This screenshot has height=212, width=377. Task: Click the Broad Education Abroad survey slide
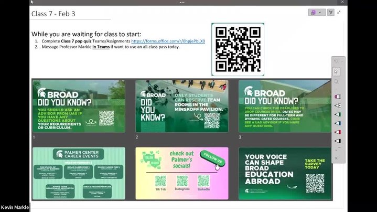click(x=285, y=173)
